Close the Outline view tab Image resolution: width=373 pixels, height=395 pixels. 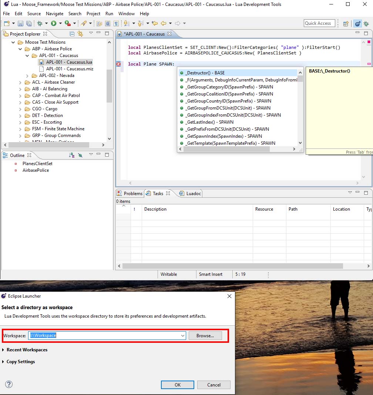pyautogui.click(x=29, y=155)
